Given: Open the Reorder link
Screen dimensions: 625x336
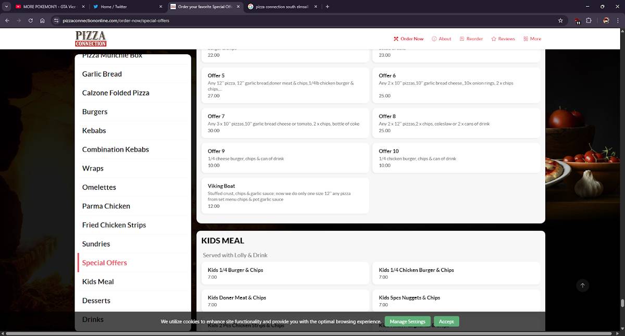Looking at the screenshot, I should [471, 39].
